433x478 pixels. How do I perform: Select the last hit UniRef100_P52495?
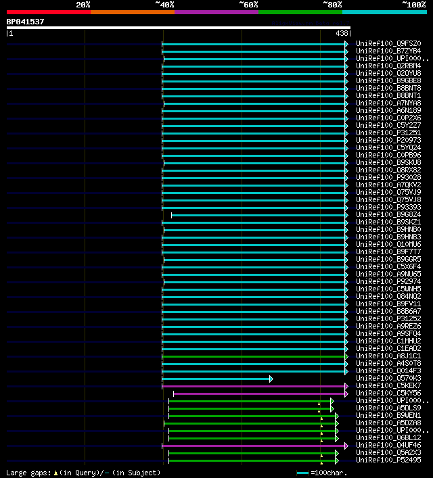click(388, 460)
